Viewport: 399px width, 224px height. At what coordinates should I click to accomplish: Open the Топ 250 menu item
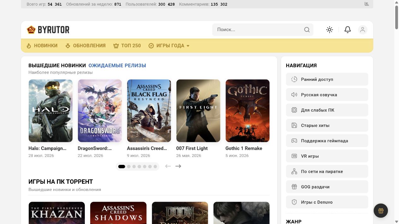click(x=131, y=46)
